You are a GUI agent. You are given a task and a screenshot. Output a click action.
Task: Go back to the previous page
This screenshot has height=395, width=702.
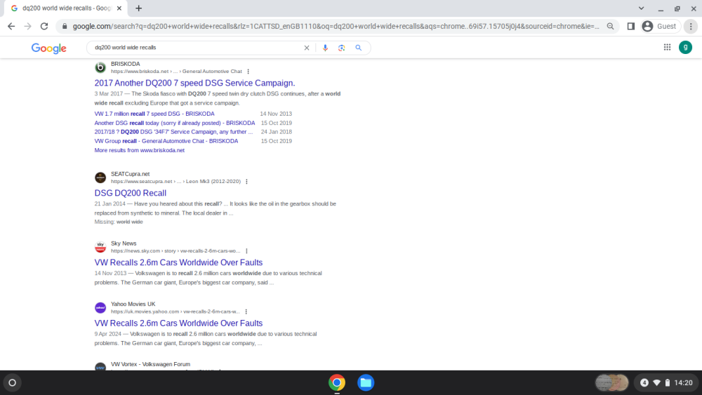coord(11,27)
